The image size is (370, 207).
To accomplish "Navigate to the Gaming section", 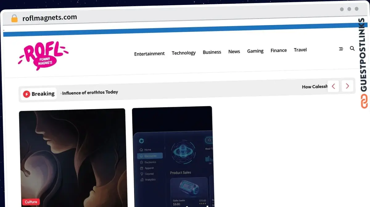I will (x=255, y=51).
